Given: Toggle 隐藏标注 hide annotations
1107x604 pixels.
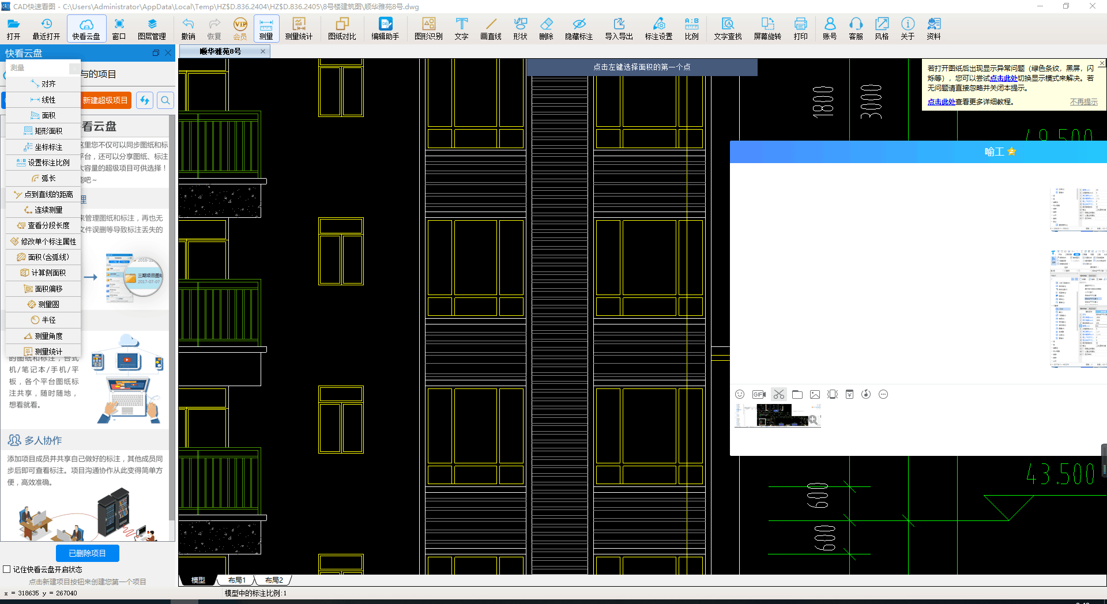Looking at the screenshot, I should (579, 28).
